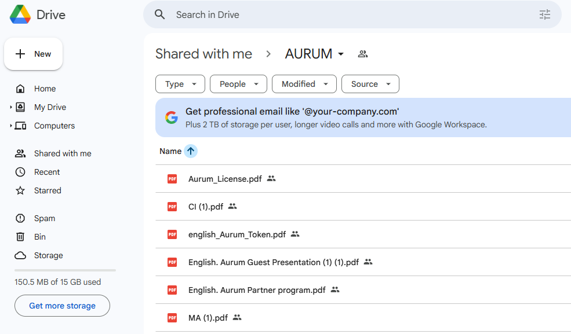Click PDF icon of Aurum Partner program file
The image size is (571, 334).
[172, 290]
